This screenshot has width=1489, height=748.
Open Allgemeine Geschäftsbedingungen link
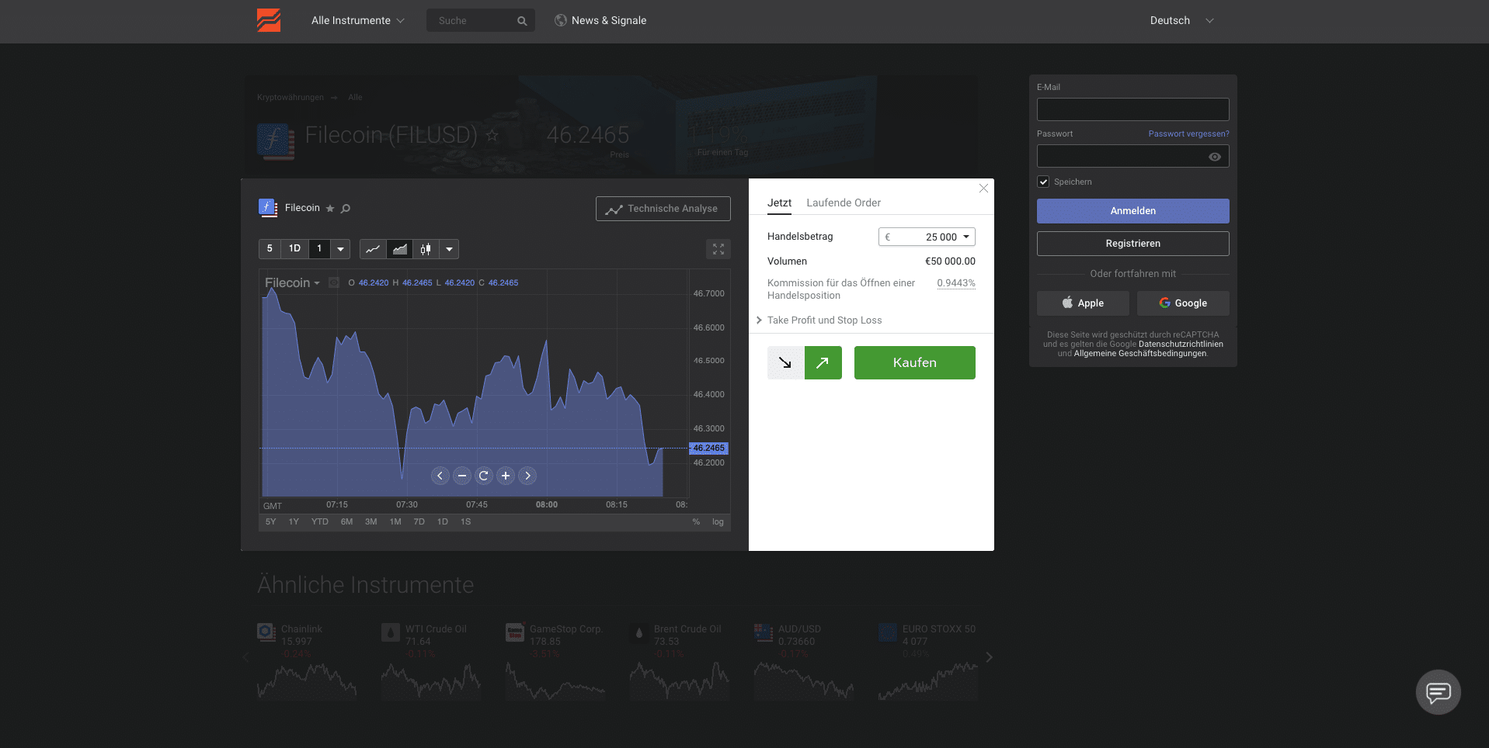(1140, 354)
